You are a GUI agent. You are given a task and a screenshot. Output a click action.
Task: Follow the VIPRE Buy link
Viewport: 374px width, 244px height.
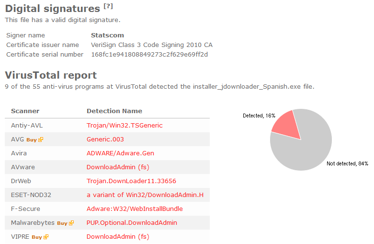[x=37, y=237]
